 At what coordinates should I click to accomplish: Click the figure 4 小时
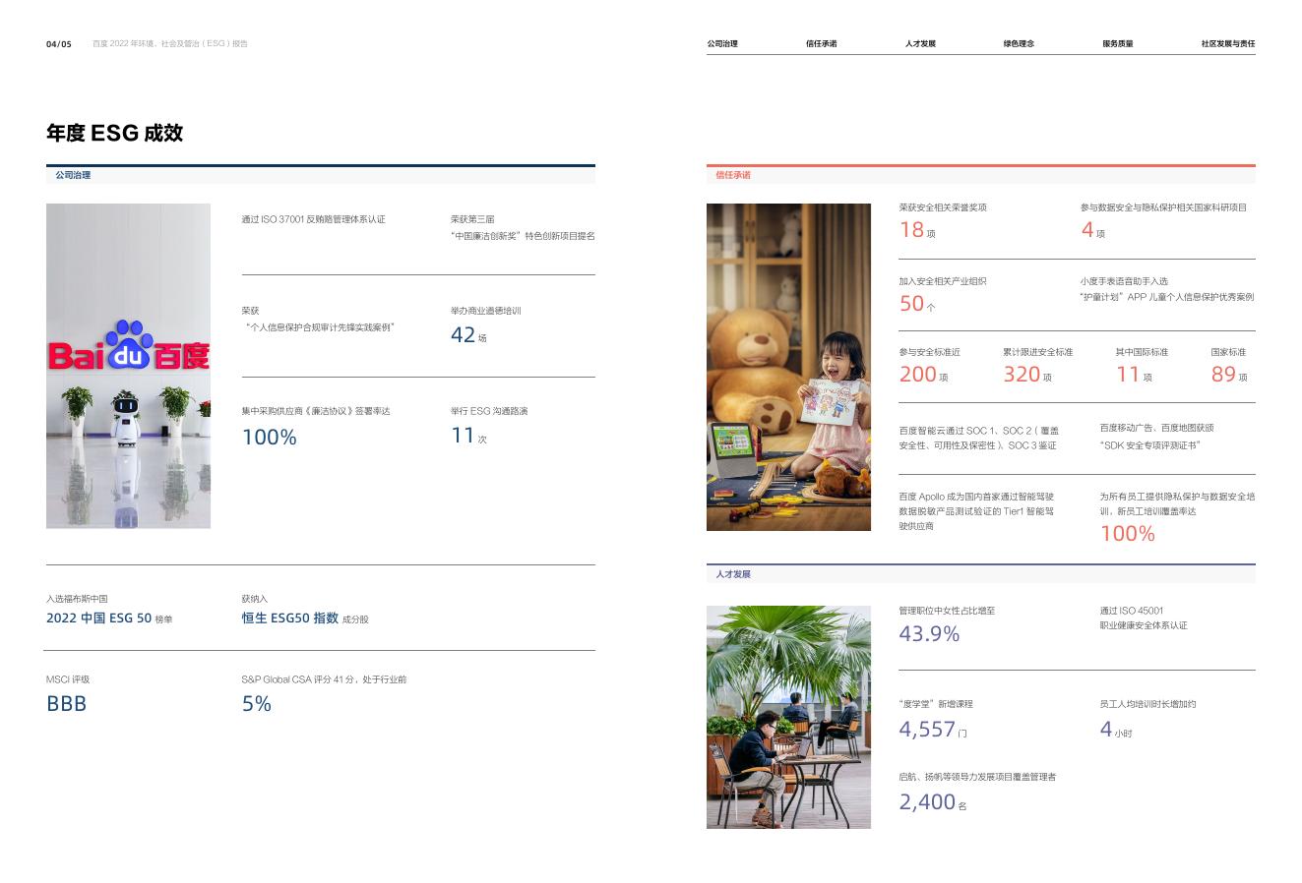(1116, 730)
